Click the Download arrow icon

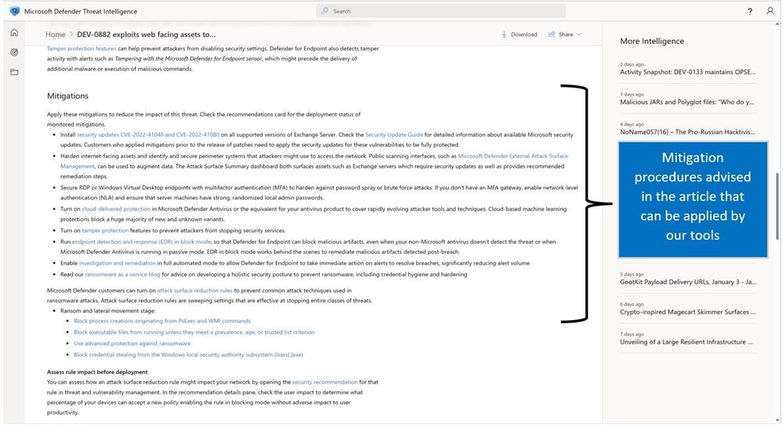[x=504, y=34]
